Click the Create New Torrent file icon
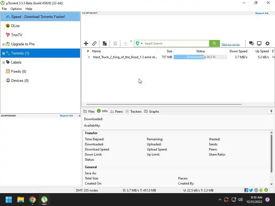 click(x=105, y=43)
